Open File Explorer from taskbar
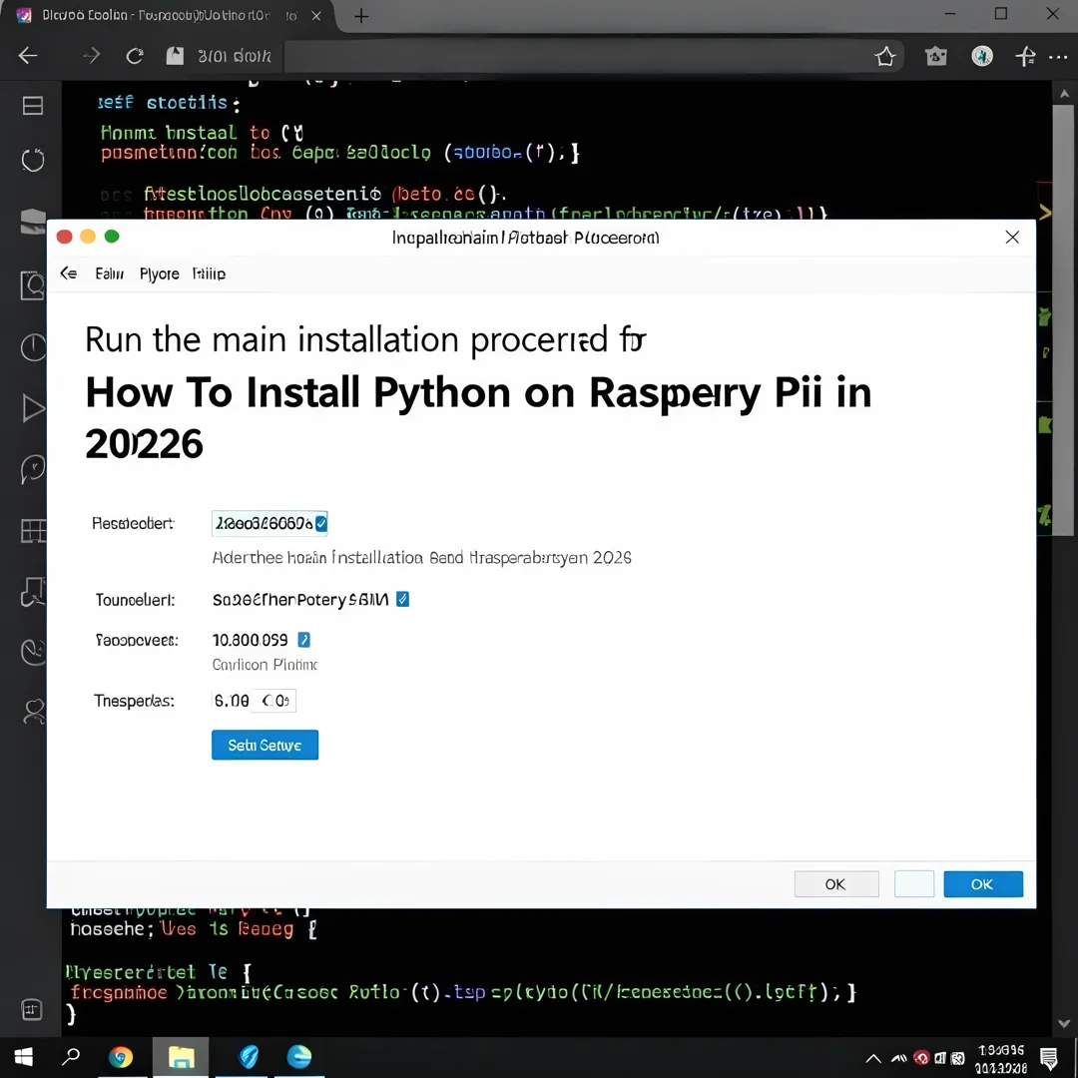The width and height of the screenshot is (1078, 1078). point(181,1057)
